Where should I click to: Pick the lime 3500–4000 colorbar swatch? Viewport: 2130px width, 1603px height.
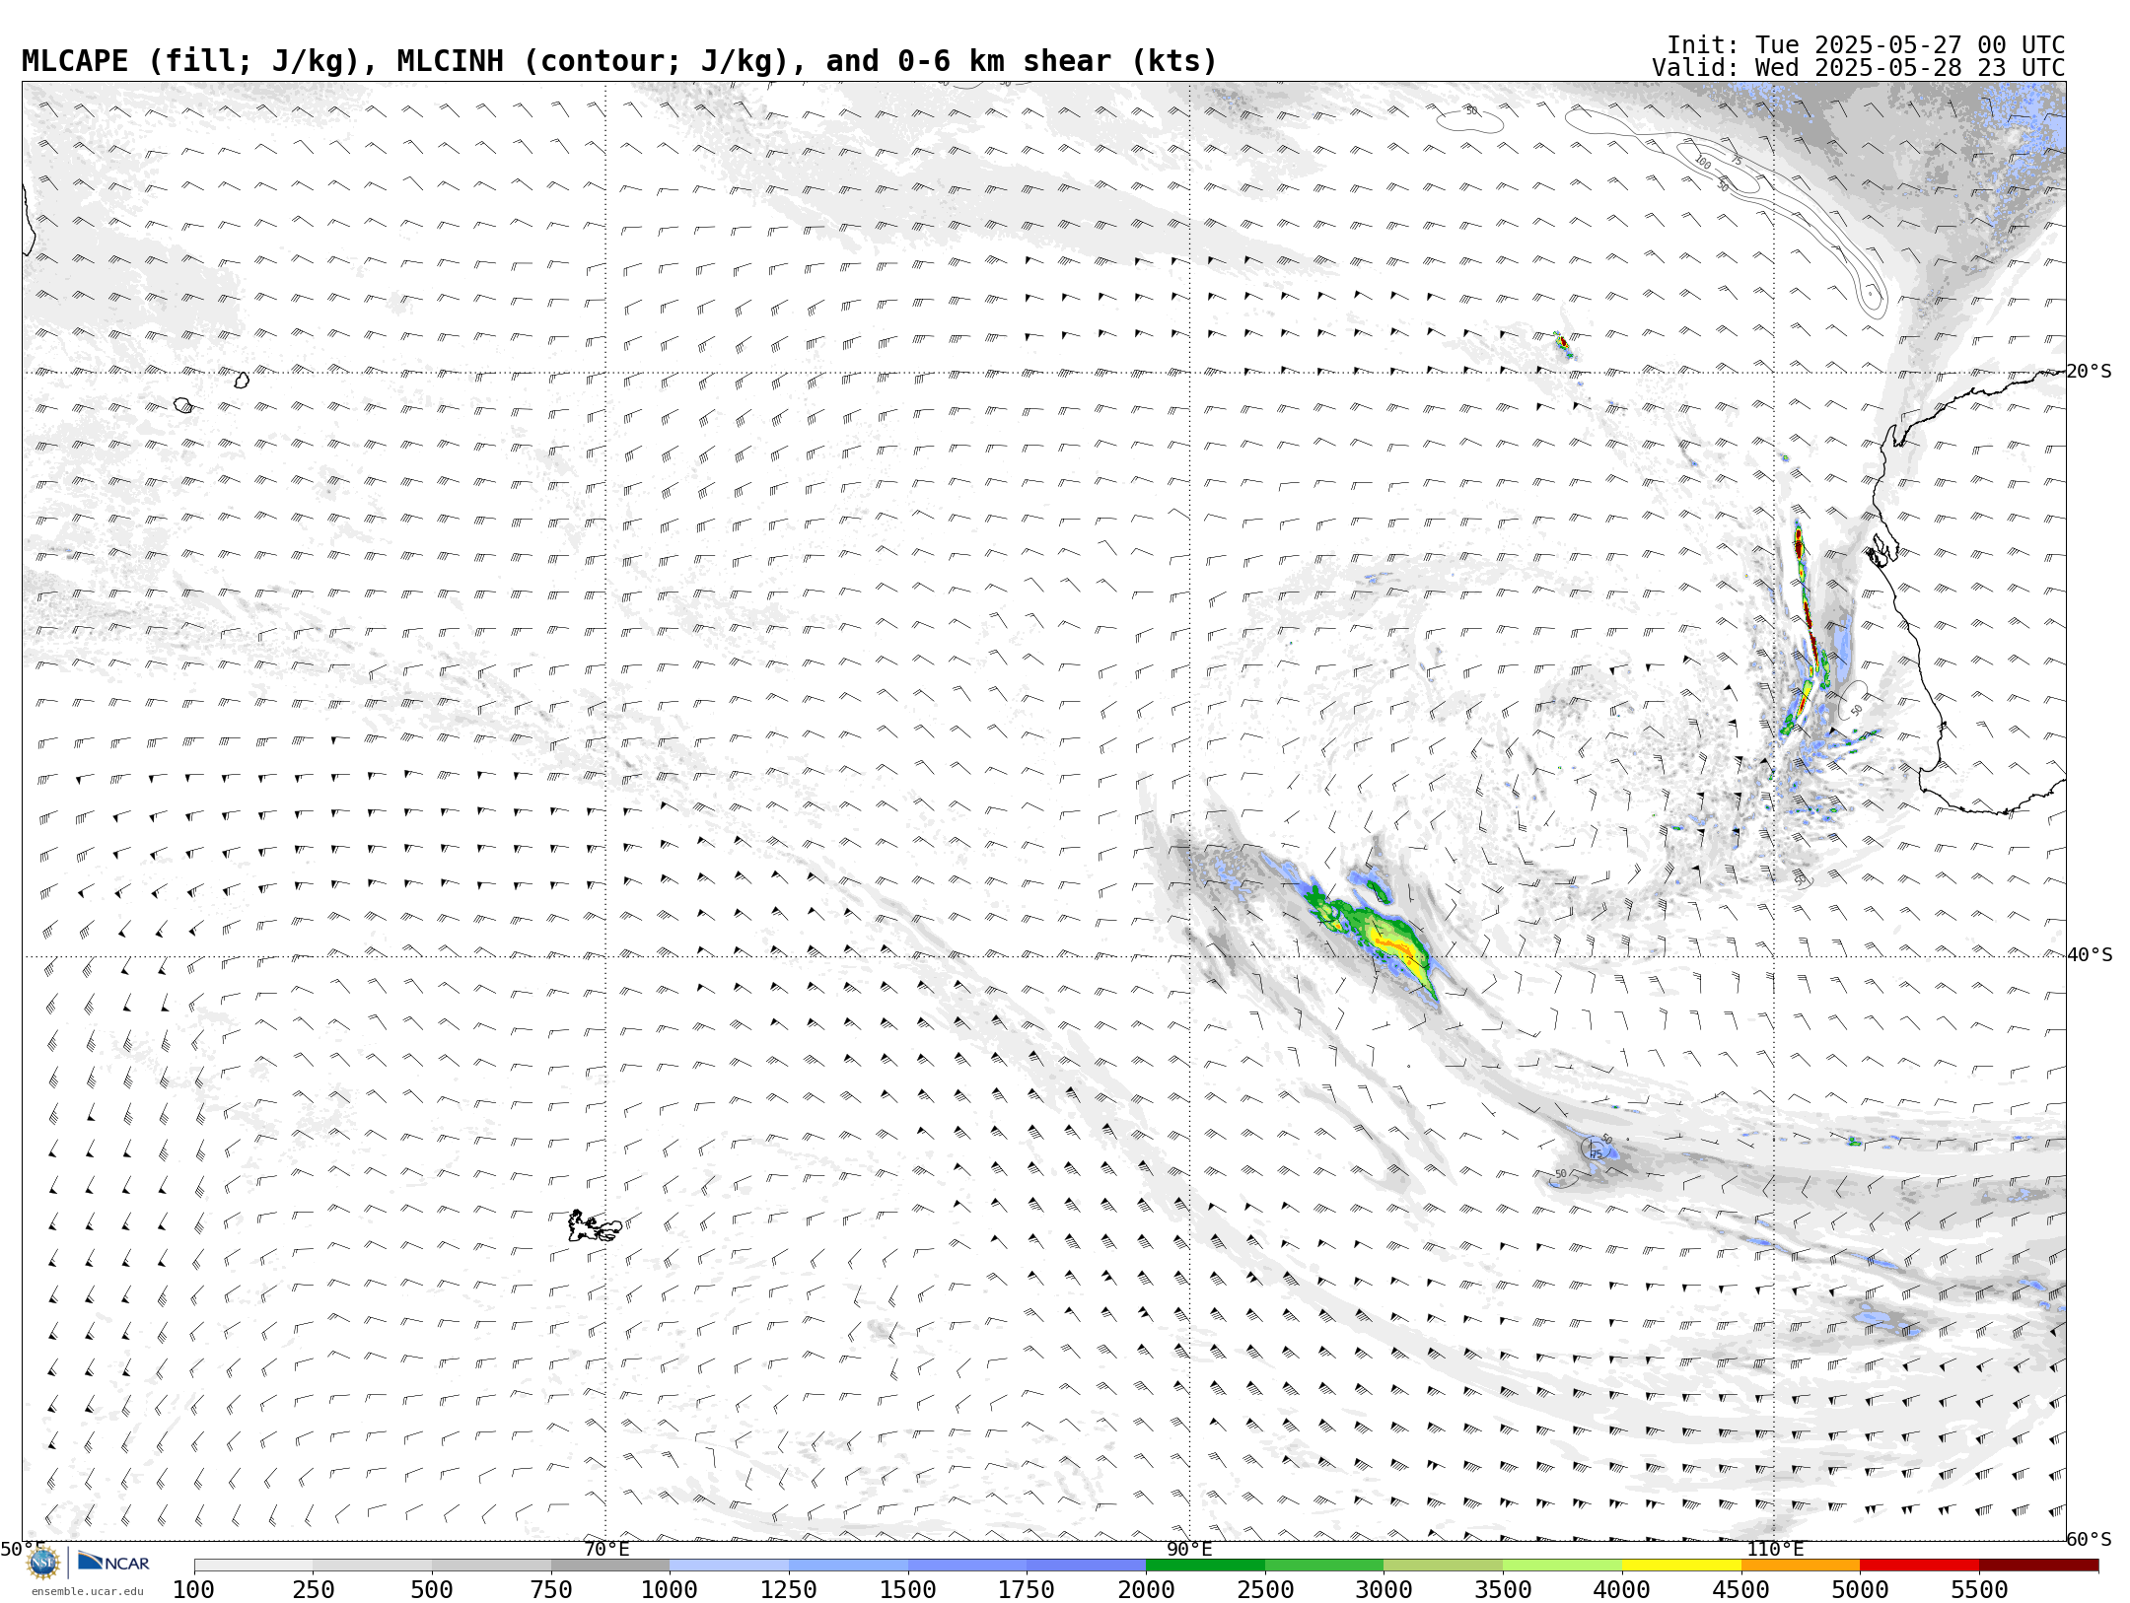click(1562, 1565)
